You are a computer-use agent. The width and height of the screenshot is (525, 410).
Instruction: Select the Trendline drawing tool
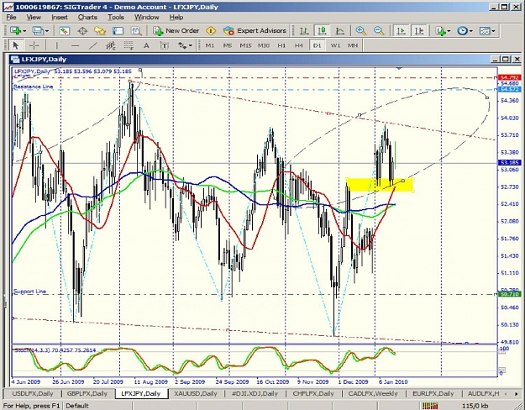pos(93,45)
